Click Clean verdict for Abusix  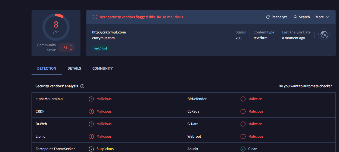253,149
